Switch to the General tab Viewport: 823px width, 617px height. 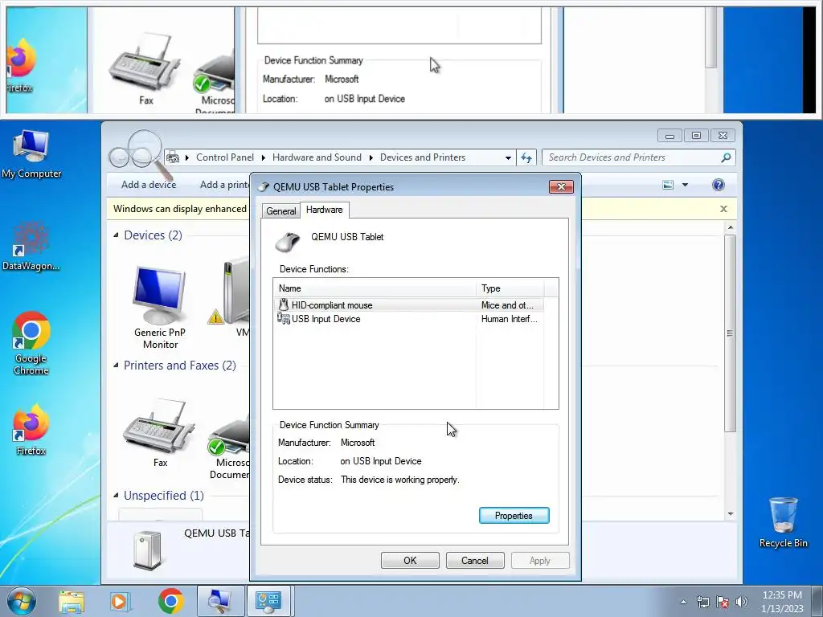pyautogui.click(x=280, y=211)
